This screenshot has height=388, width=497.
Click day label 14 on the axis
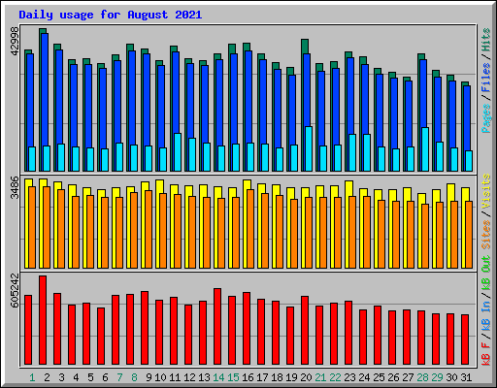click(x=218, y=377)
